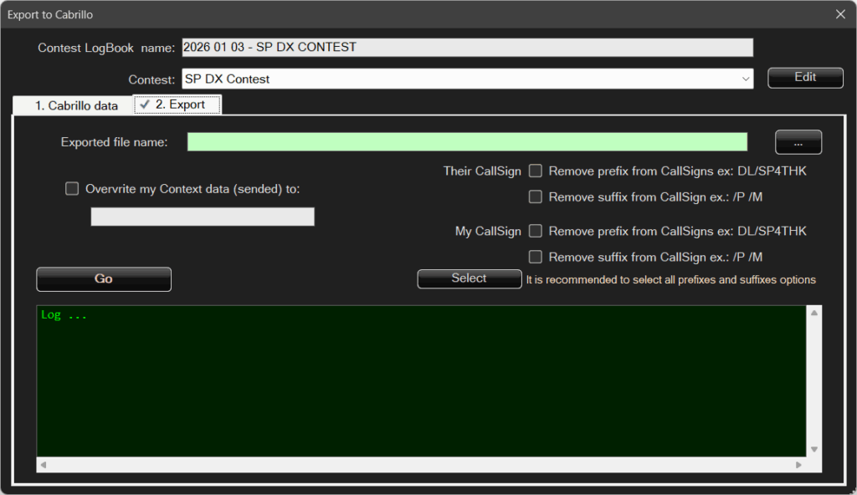Enable Overwrite my Context data checkbox
Screen dimensions: 857x495
click(x=72, y=189)
